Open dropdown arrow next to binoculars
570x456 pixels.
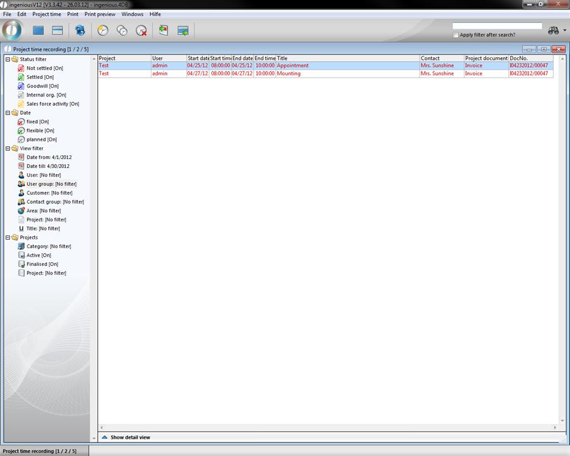[x=565, y=31]
